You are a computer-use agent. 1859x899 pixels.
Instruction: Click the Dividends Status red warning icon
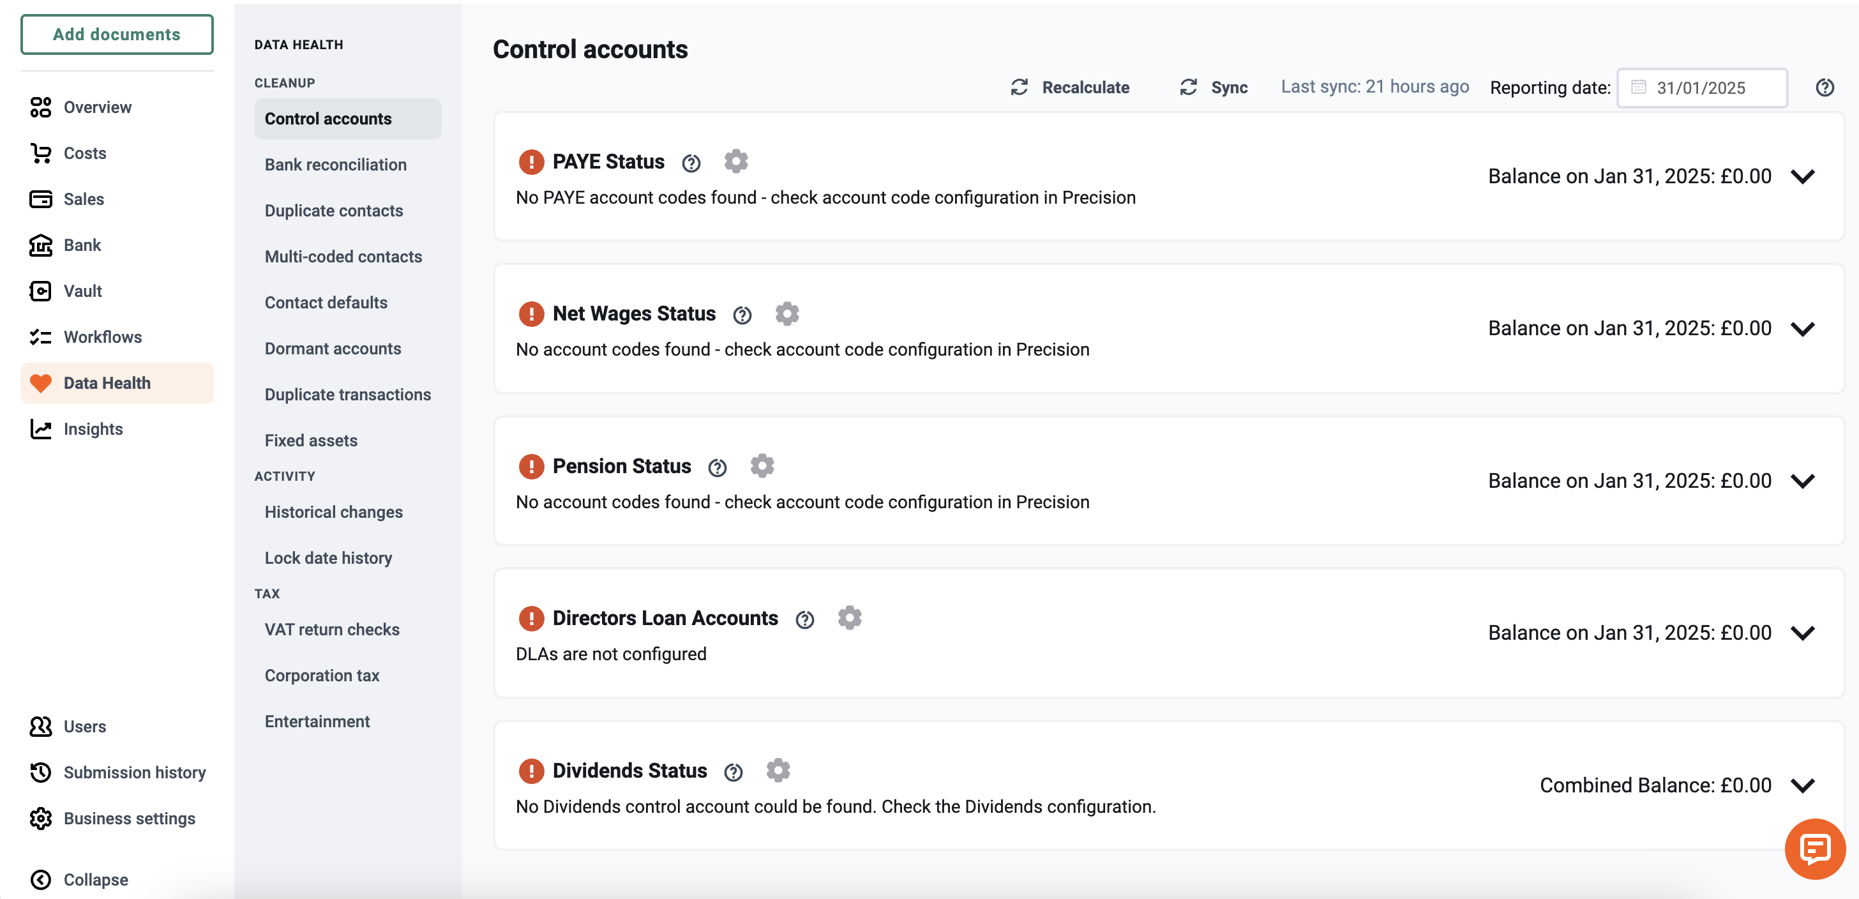click(x=531, y=771)
